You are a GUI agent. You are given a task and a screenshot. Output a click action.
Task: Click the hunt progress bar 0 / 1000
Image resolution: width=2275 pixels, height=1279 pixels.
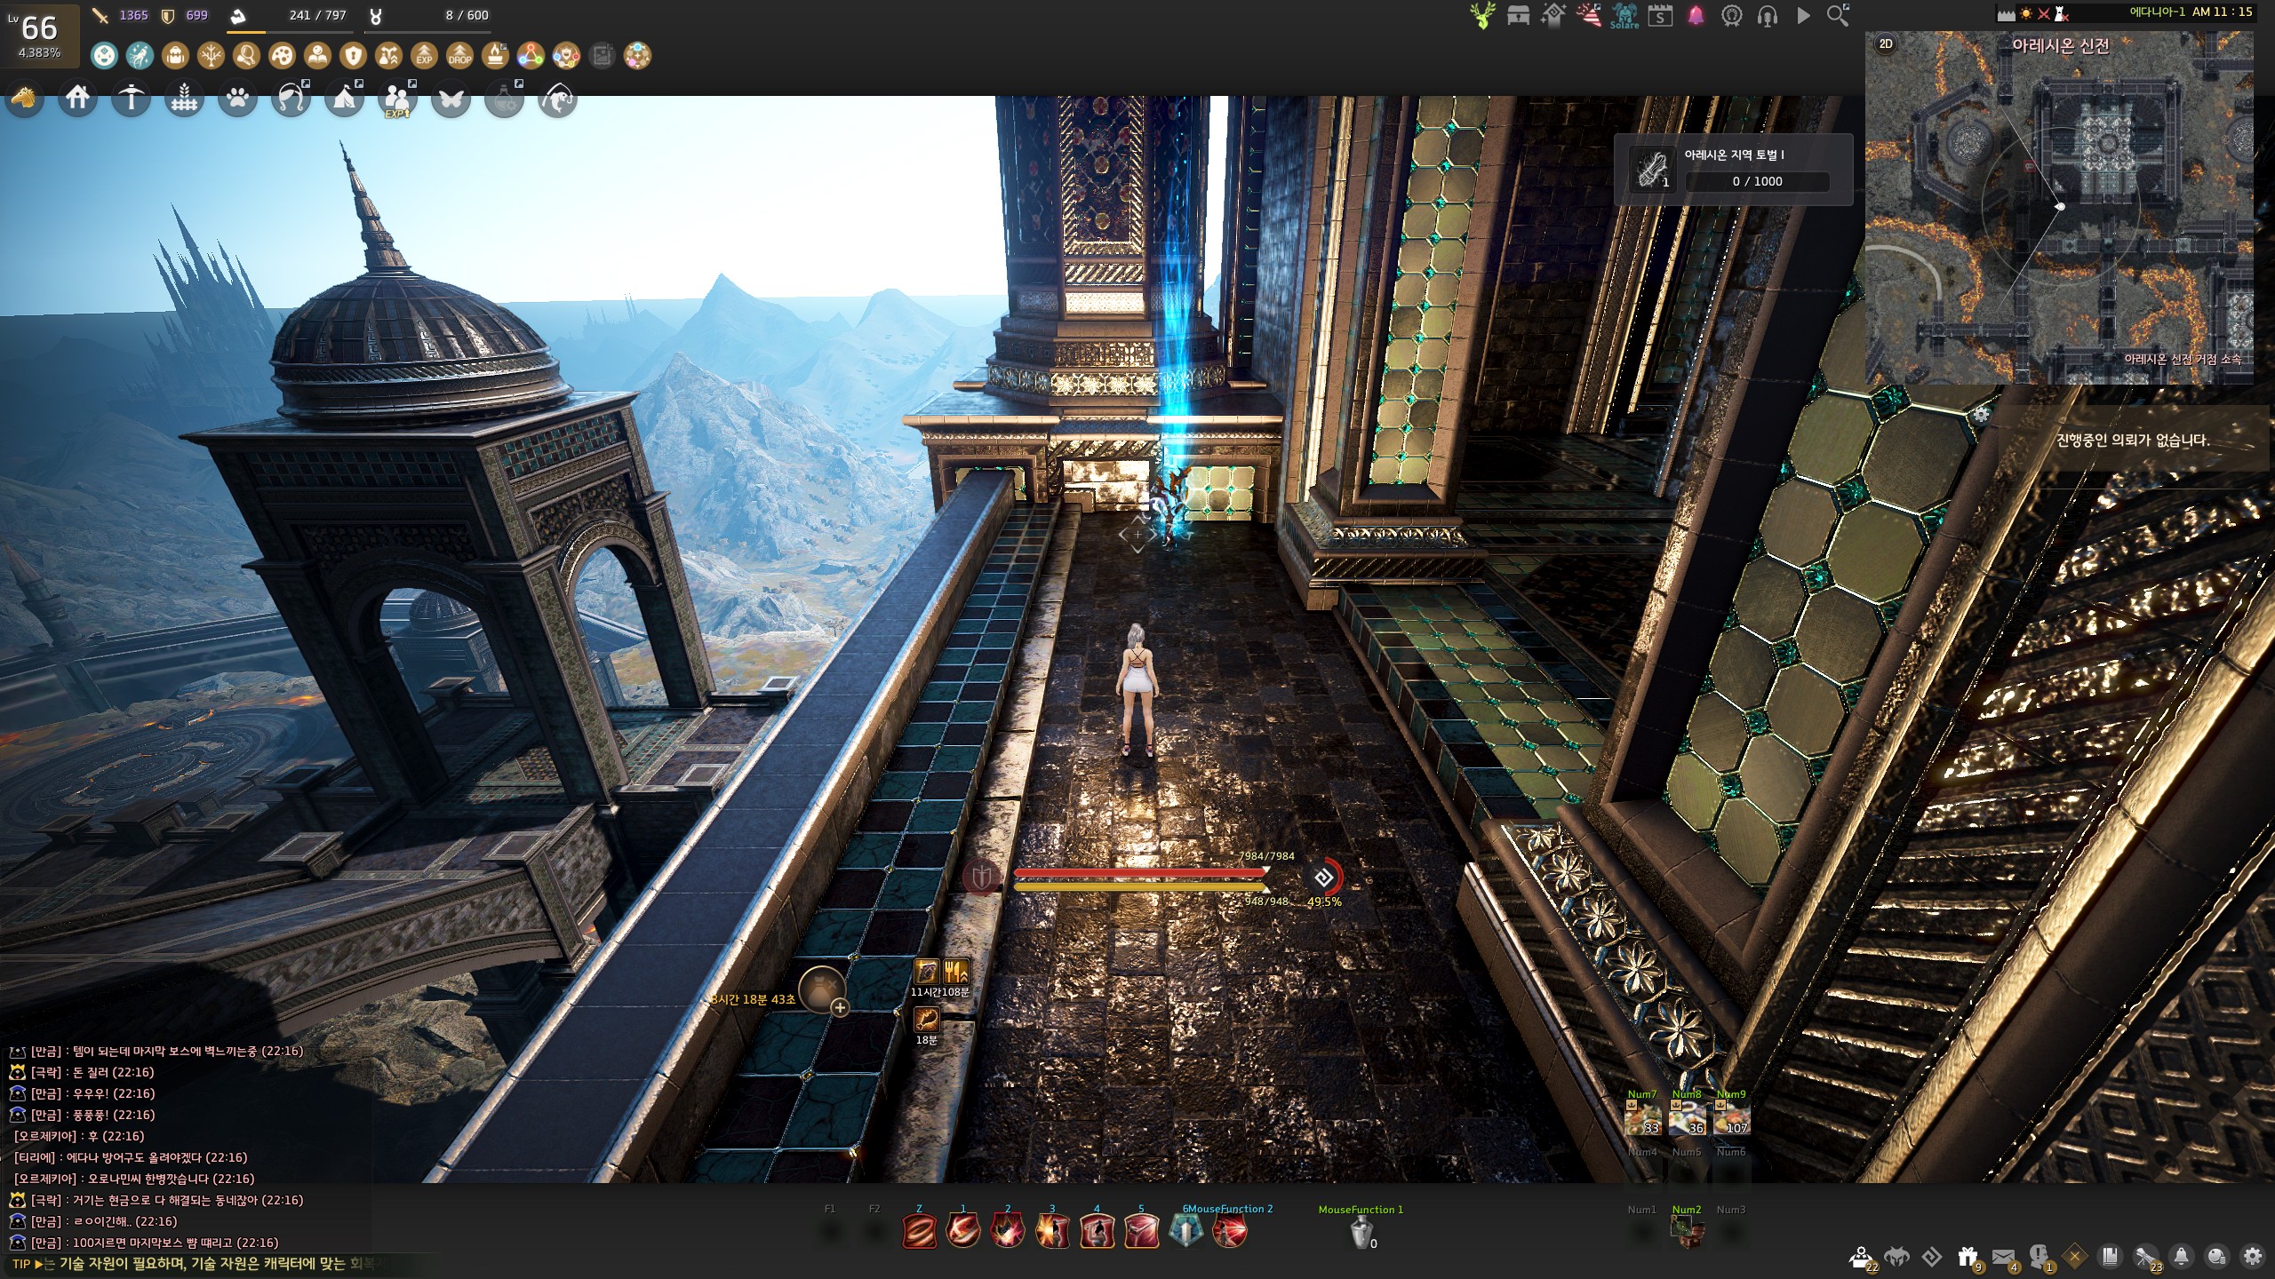[1757, 181]
